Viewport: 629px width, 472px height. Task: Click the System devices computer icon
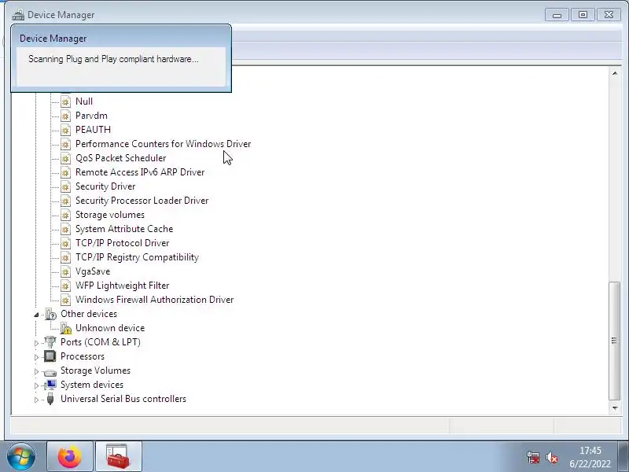coord(50,385)
